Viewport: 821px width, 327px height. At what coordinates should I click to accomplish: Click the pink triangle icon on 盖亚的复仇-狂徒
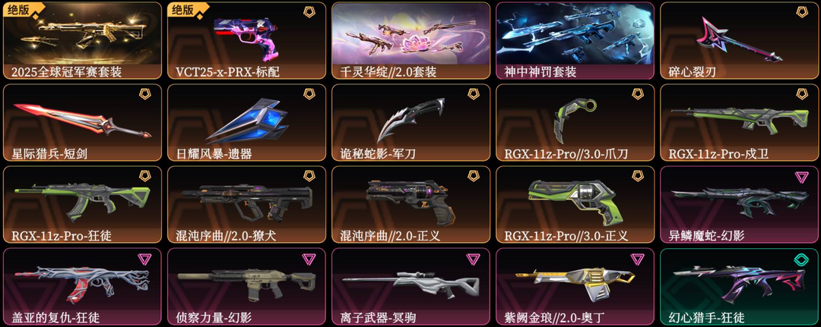[x=144, y=259]
